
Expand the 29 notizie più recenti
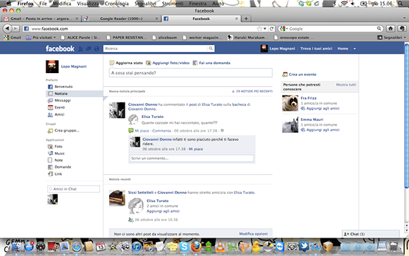(252, 91)
